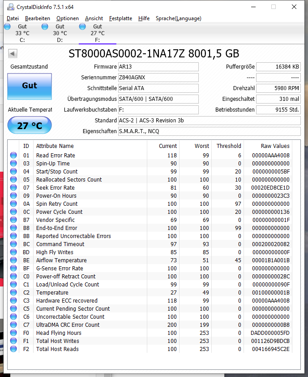308x377 pixels.
Task: Click the Schnittstelle field Serial ATA
Action: [x=158, y=88]
